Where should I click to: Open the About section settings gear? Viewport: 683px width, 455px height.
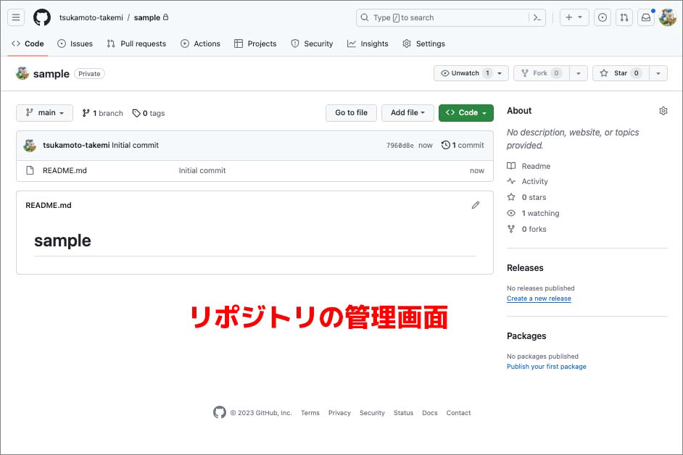(x=663, y=110)
